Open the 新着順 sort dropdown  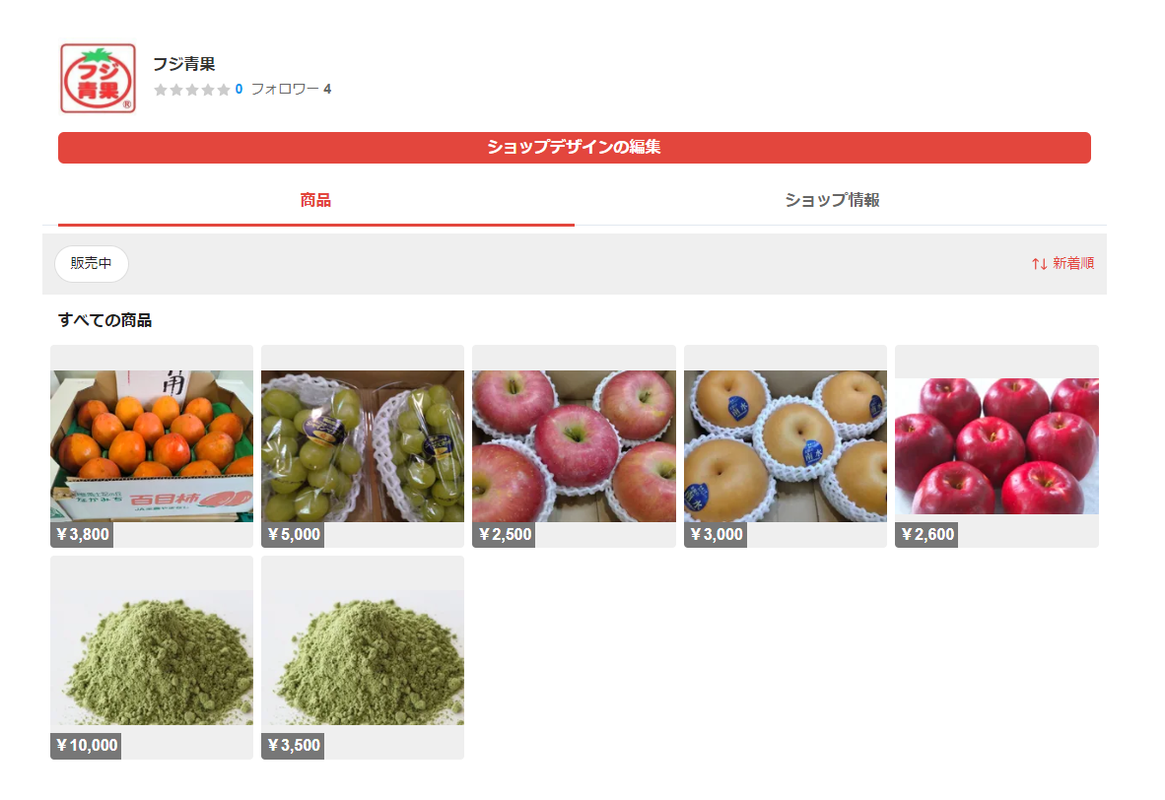click(x=1062, y=264)
